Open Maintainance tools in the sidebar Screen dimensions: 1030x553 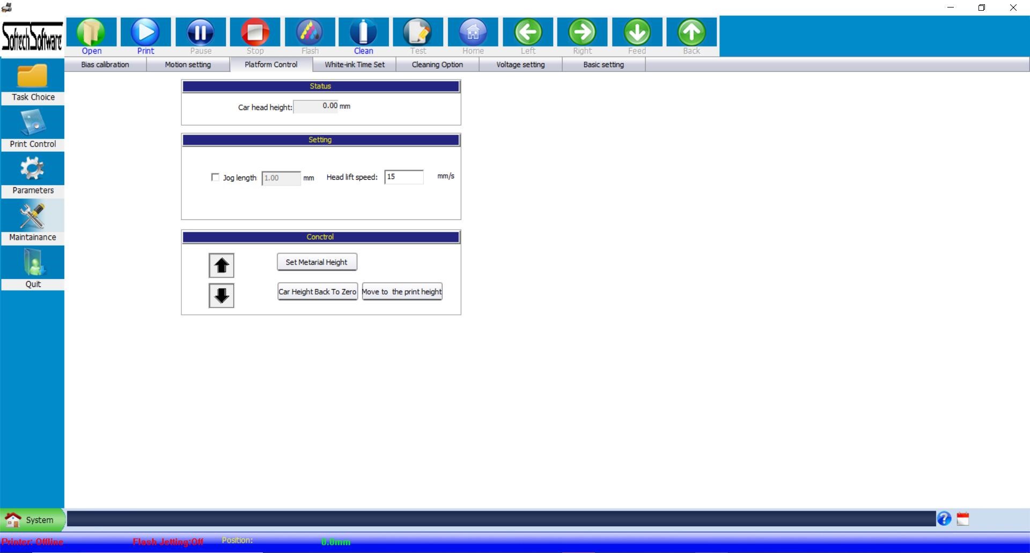[x=33, y=222]
